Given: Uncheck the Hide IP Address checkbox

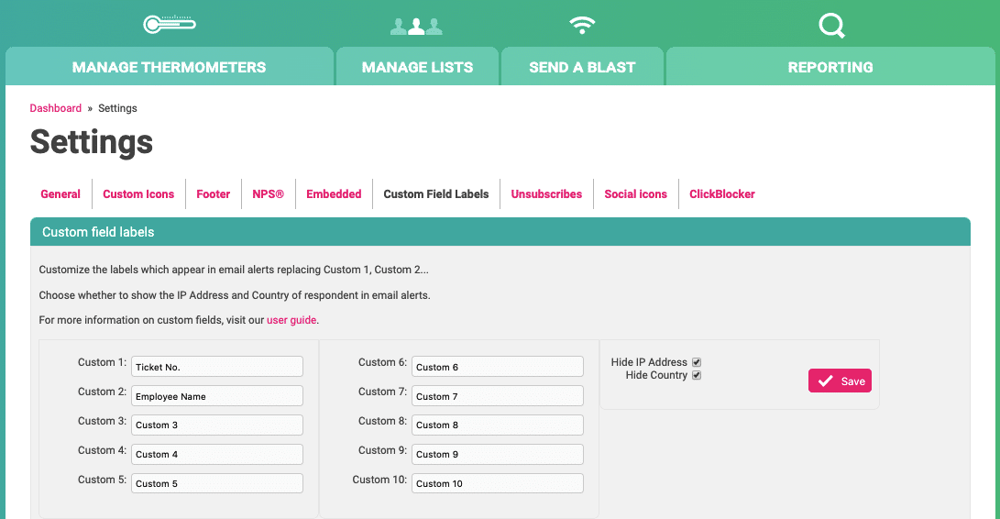Looking at the screenshot, I should click(x=697, y=362).
